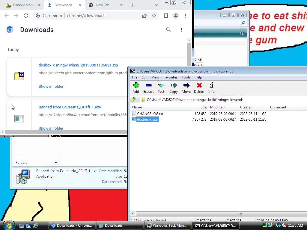Sort 7-Zip list by Name column
Image resolution: width=307 pixels, height=230 pixels.
click(154, 107)
